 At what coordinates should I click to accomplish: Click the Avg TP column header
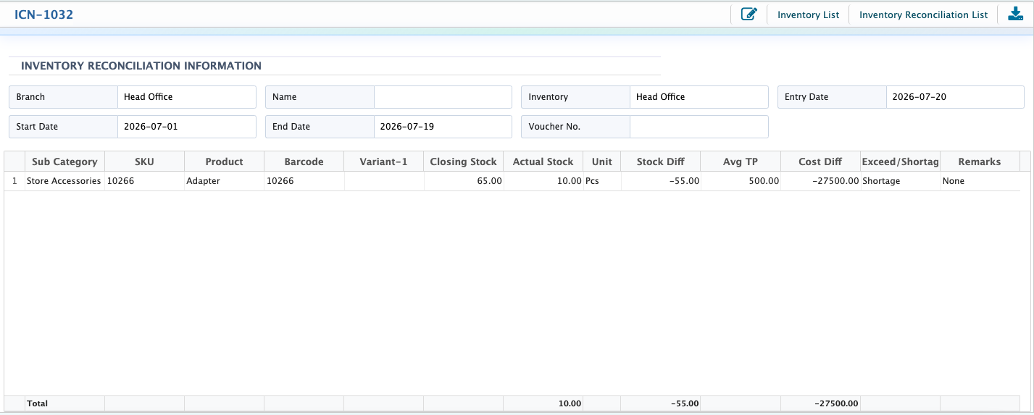tap(741, 162)
